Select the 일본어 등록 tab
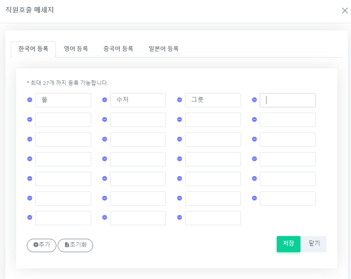This screenshot has width=351, height=279. 164,49
